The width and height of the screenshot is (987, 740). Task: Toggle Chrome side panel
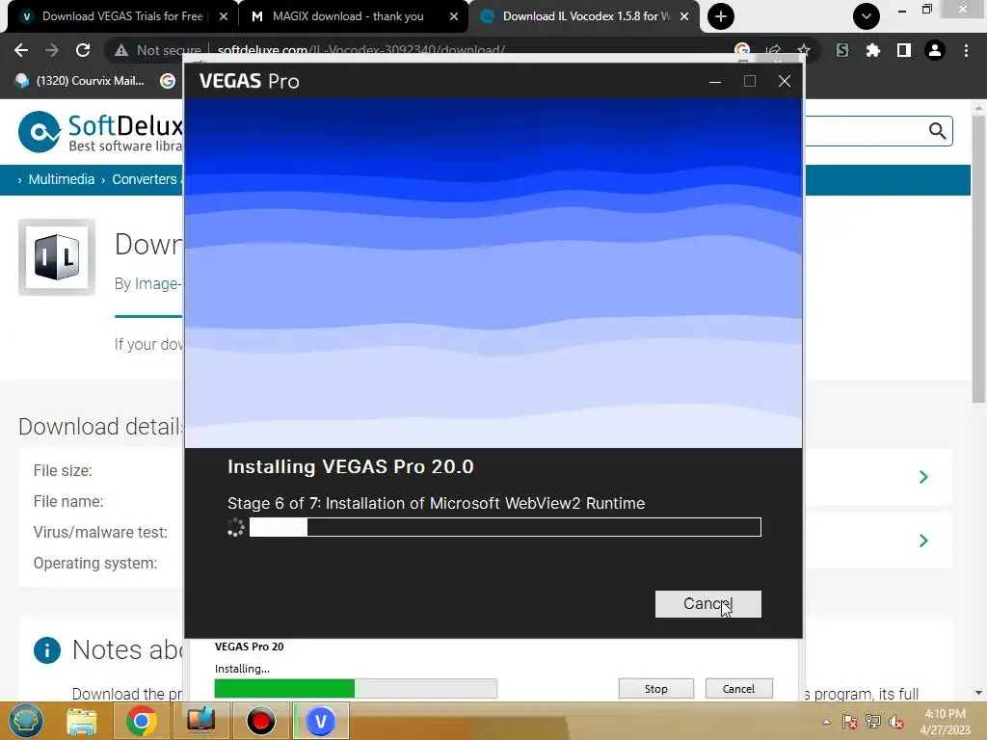coord(904,50)
